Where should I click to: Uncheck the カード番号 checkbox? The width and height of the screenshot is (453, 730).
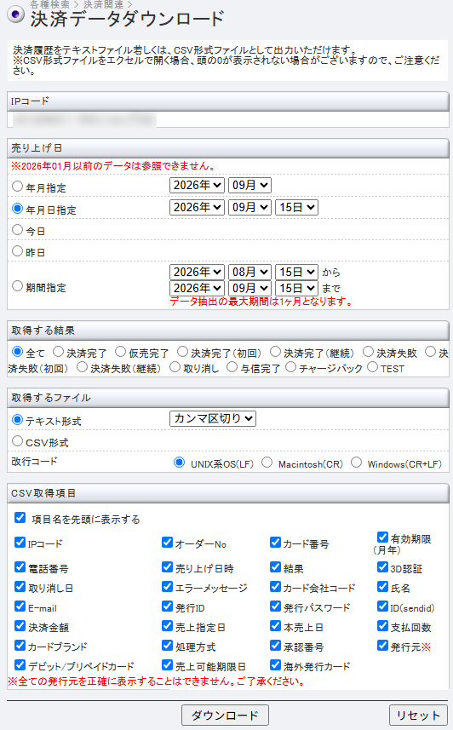pyautogui.click(x=275, y=543)
